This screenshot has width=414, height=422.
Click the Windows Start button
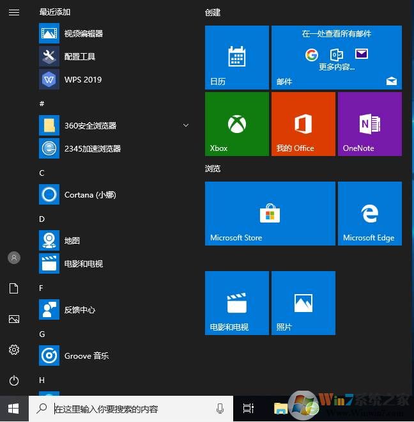14,409
